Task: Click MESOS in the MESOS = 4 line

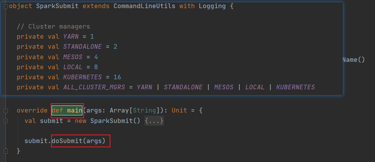Action: pyautogui.click(x=73, y=57)
